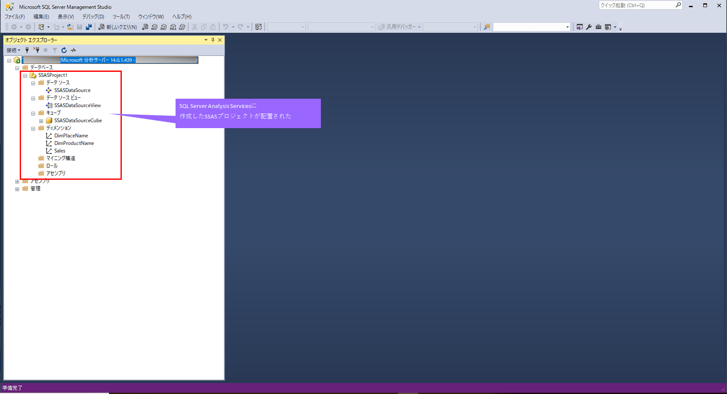Click the Redo arrow icon
This screenshot has width=727, height=394.
tap(240, 27)
